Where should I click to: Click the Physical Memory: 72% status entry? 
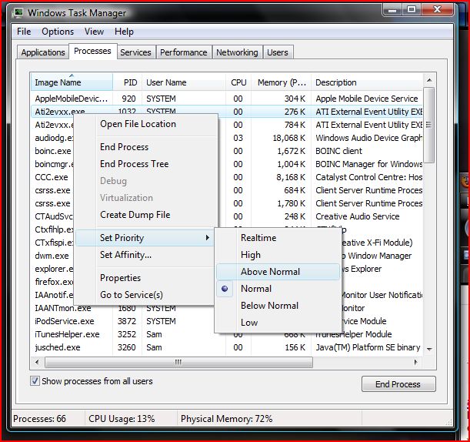tap(227, 419)
